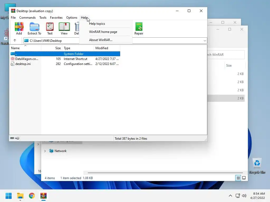
Task: Click the Explorer horizontal scrollbar
Action: point(165,173)
